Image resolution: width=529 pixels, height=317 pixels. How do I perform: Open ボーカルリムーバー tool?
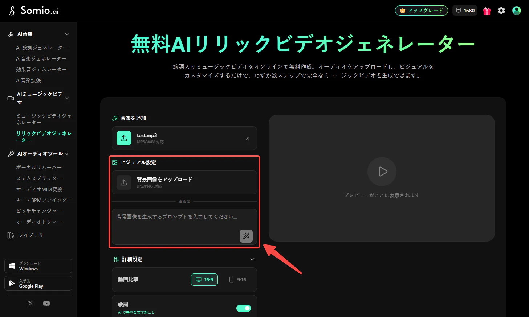(x=39, y=168)
